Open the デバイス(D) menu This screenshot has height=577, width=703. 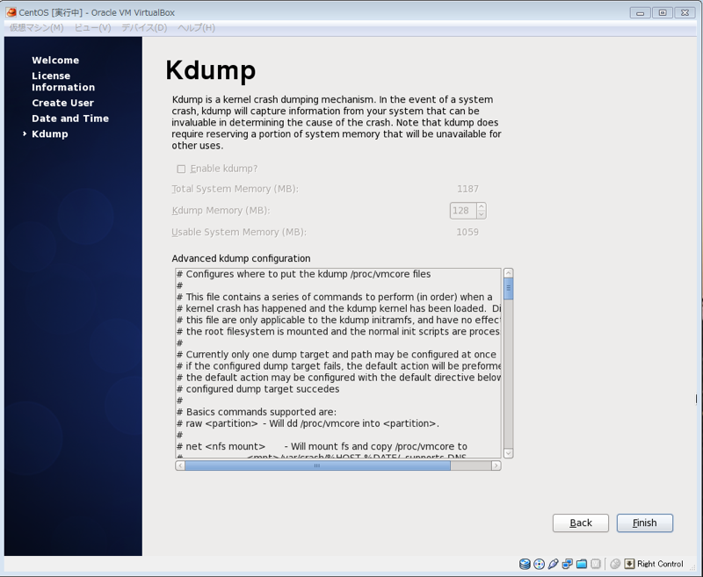(x=144, y=28)
